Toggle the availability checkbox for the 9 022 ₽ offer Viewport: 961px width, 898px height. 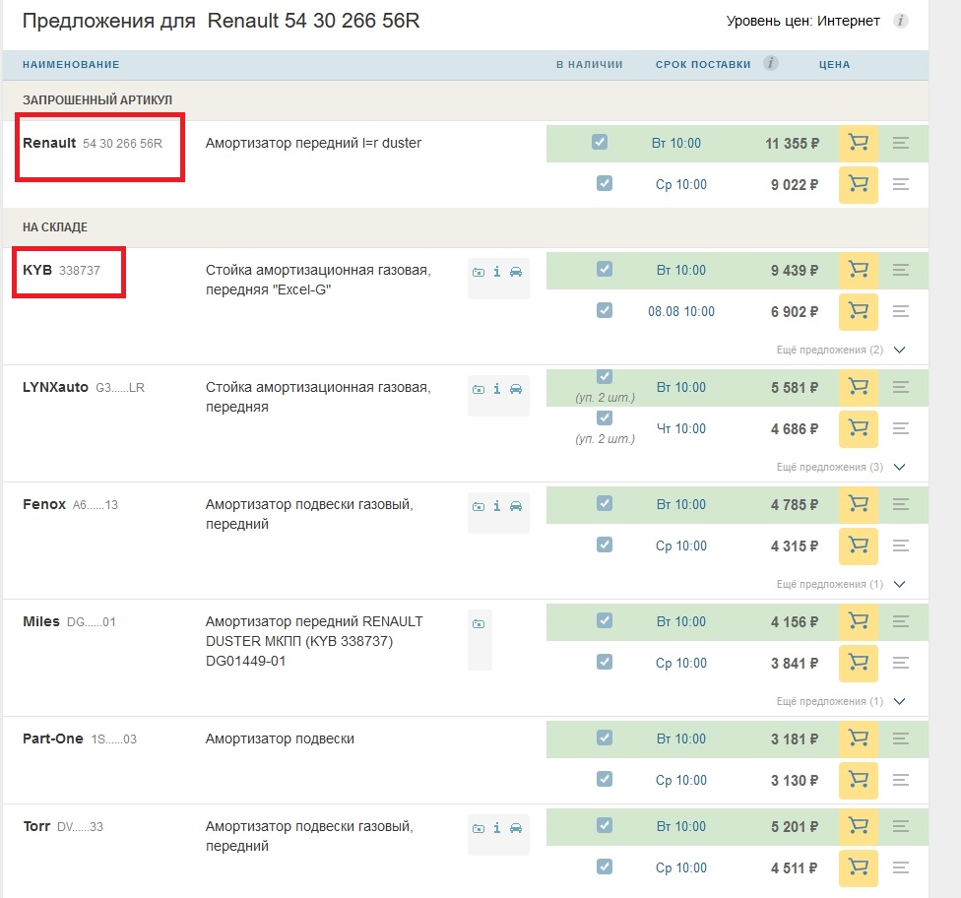pyautogui.click(x=605, y=183)
